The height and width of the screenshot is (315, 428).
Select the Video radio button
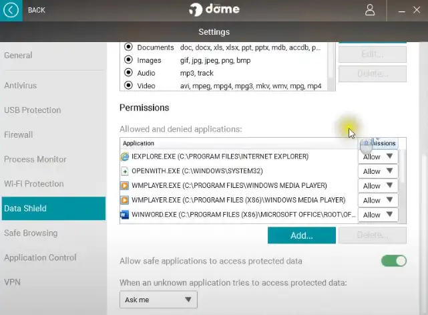point(129,86)
